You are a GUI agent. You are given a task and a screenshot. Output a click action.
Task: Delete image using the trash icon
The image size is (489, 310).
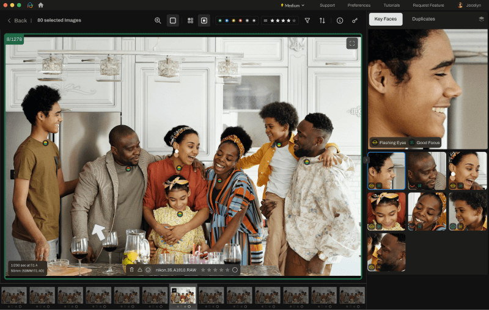(x=131, y=270)
